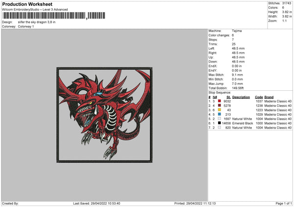Click the thread code 1037

pos(259,101)
